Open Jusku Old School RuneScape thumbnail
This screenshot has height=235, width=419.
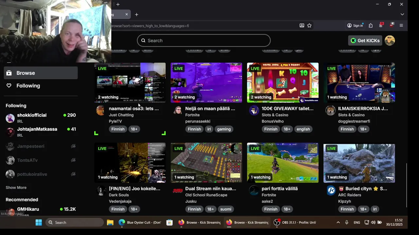pyautogui.click(x=206, y=163)
